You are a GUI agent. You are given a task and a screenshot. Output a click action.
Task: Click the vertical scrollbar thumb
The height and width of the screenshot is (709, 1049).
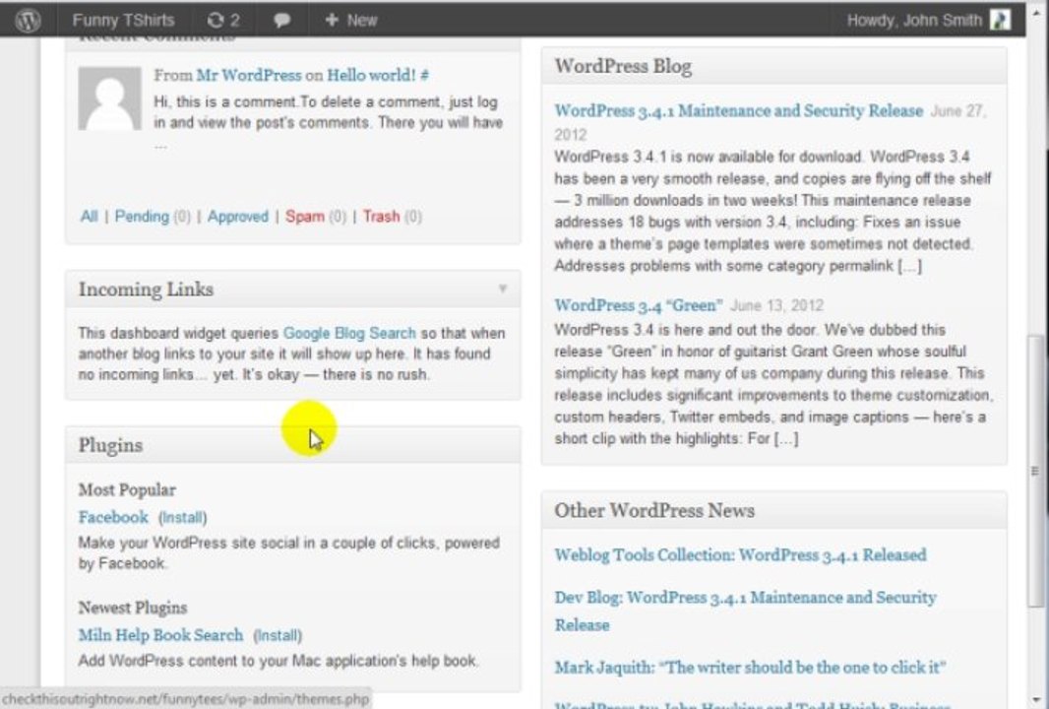pos(1034,471)
